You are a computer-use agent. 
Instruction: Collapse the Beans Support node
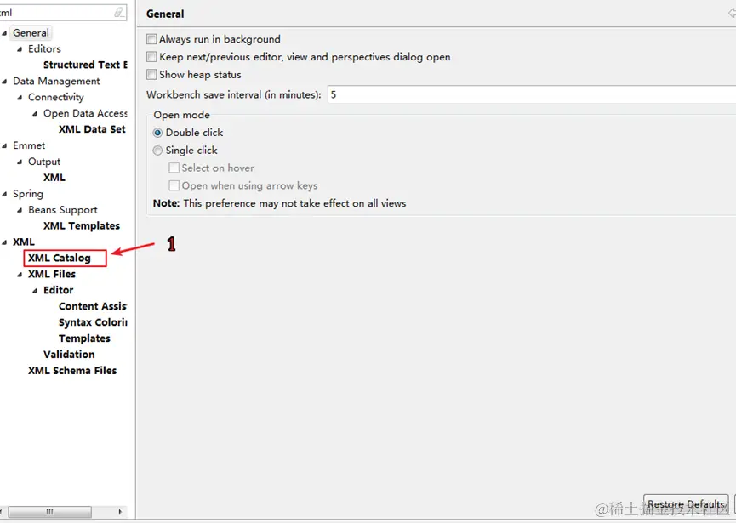[x=20, y=210]
